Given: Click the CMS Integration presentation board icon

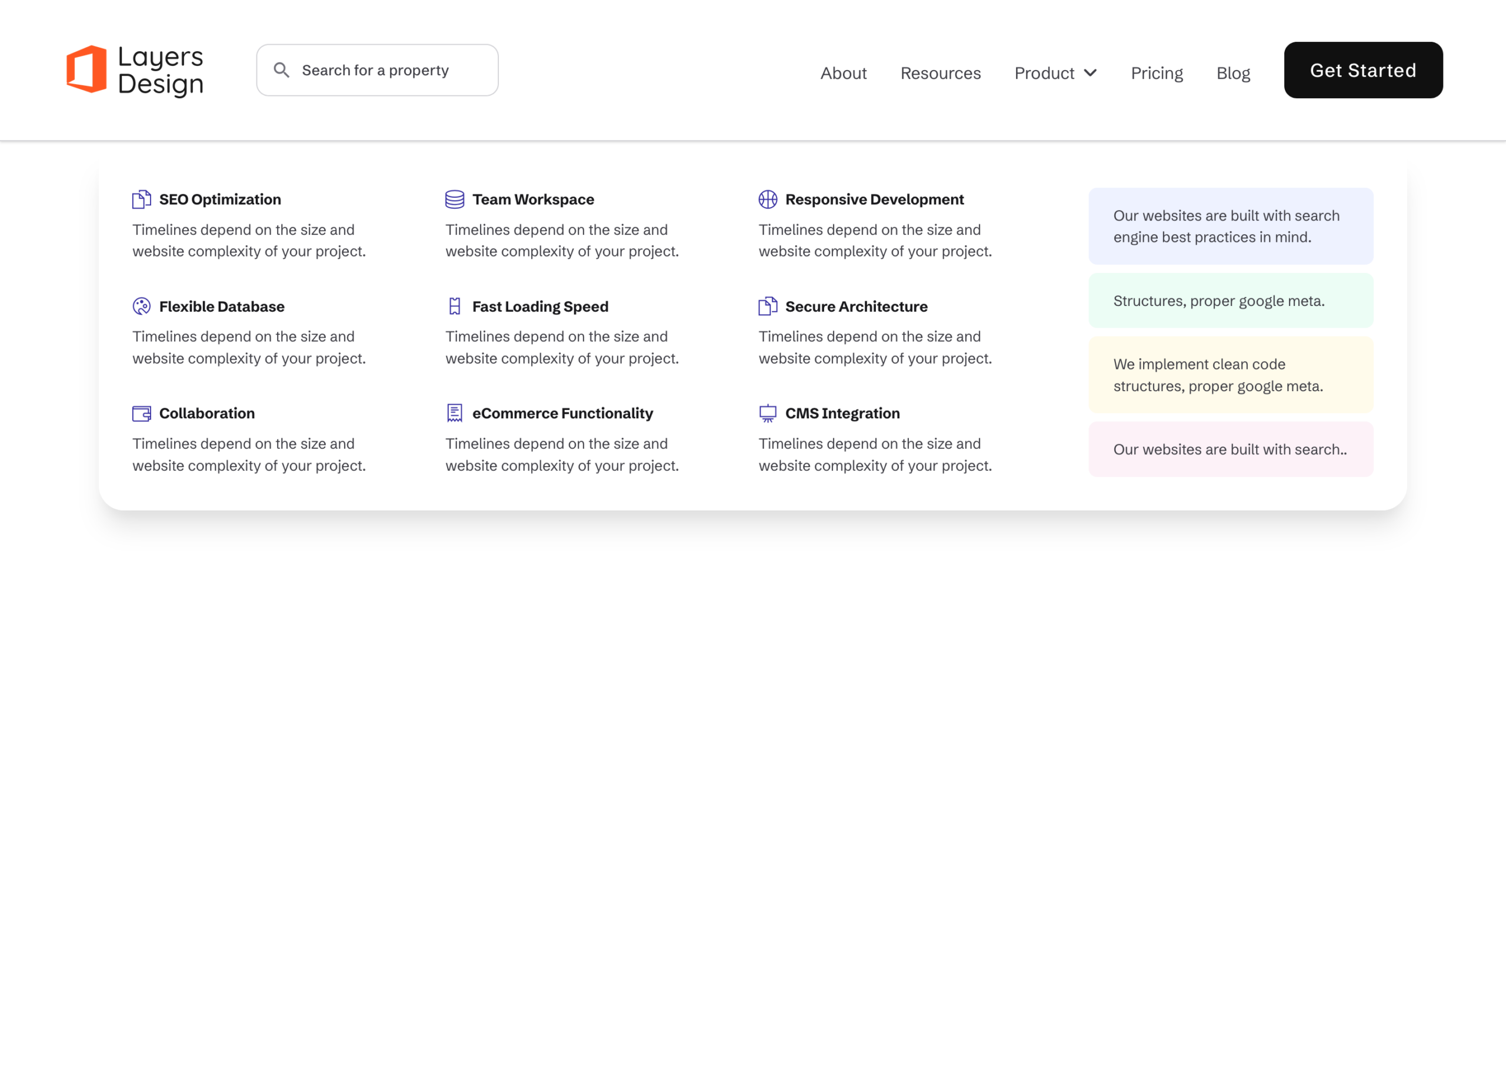Looking at the screenshot, I should coord(768,414).
